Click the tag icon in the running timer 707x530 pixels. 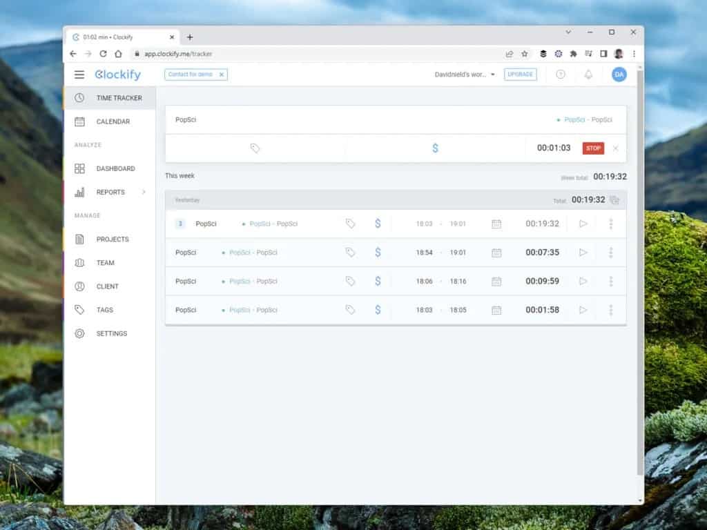(x=255, y=148)
